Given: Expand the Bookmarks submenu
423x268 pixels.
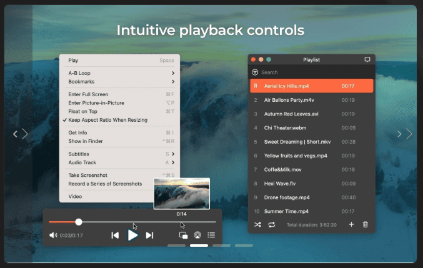Looking at the screenshot, I should tap(119, 82).
